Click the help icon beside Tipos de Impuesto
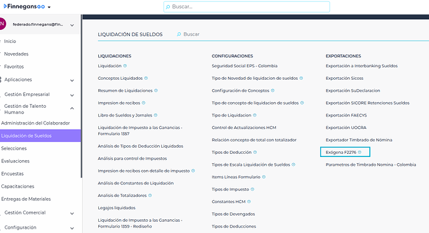The image size is (429, 233). [x=252, y=189]
